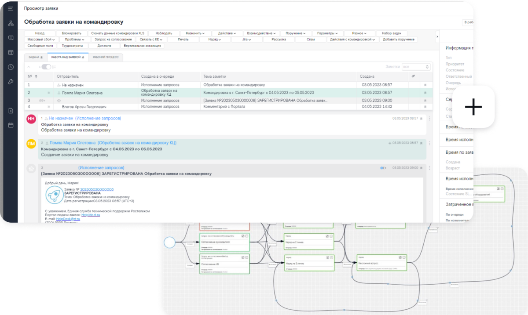This screenshot has width=528, height=315.
Task: Click edit icon on 'Наряд на 3 линию' node
Action: point(327,257)
